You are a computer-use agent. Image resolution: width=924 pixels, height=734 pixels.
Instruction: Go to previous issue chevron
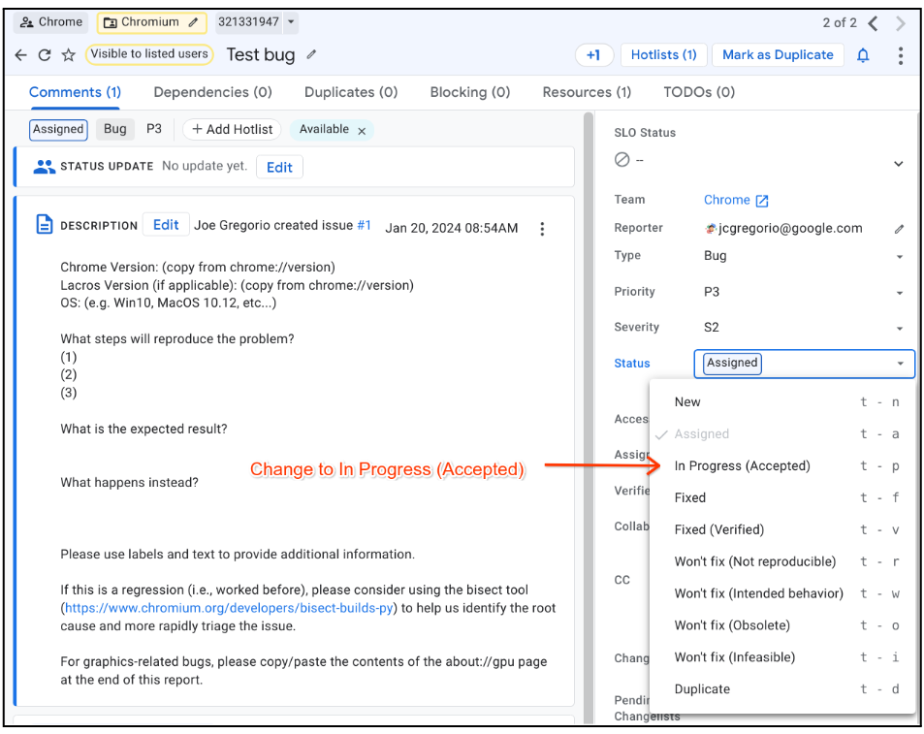click(874, 22)
